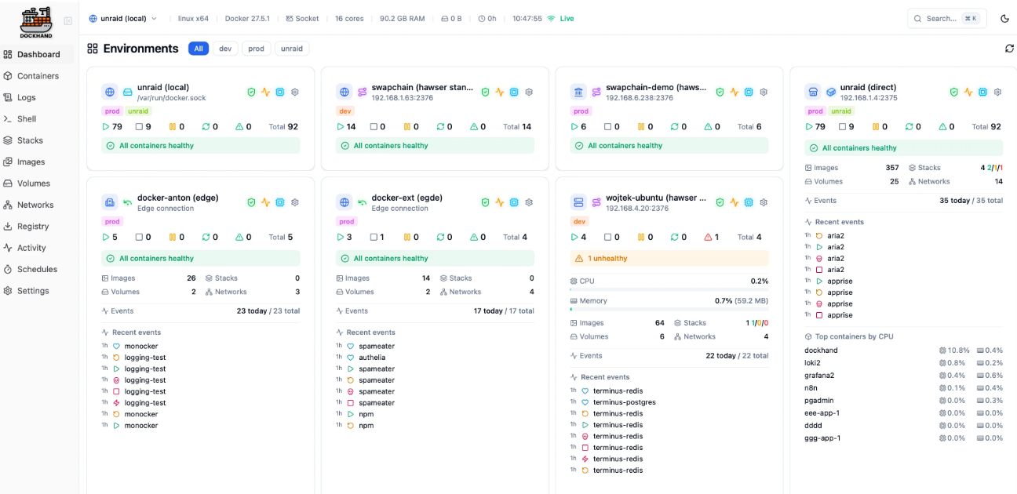This screenshot has height=494, width=1017.
Task: Click the building icon on the swapchain-demo card
Action: tap(579, 92)
